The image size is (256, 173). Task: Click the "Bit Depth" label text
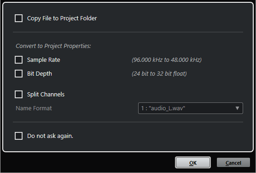pos(40,74)
